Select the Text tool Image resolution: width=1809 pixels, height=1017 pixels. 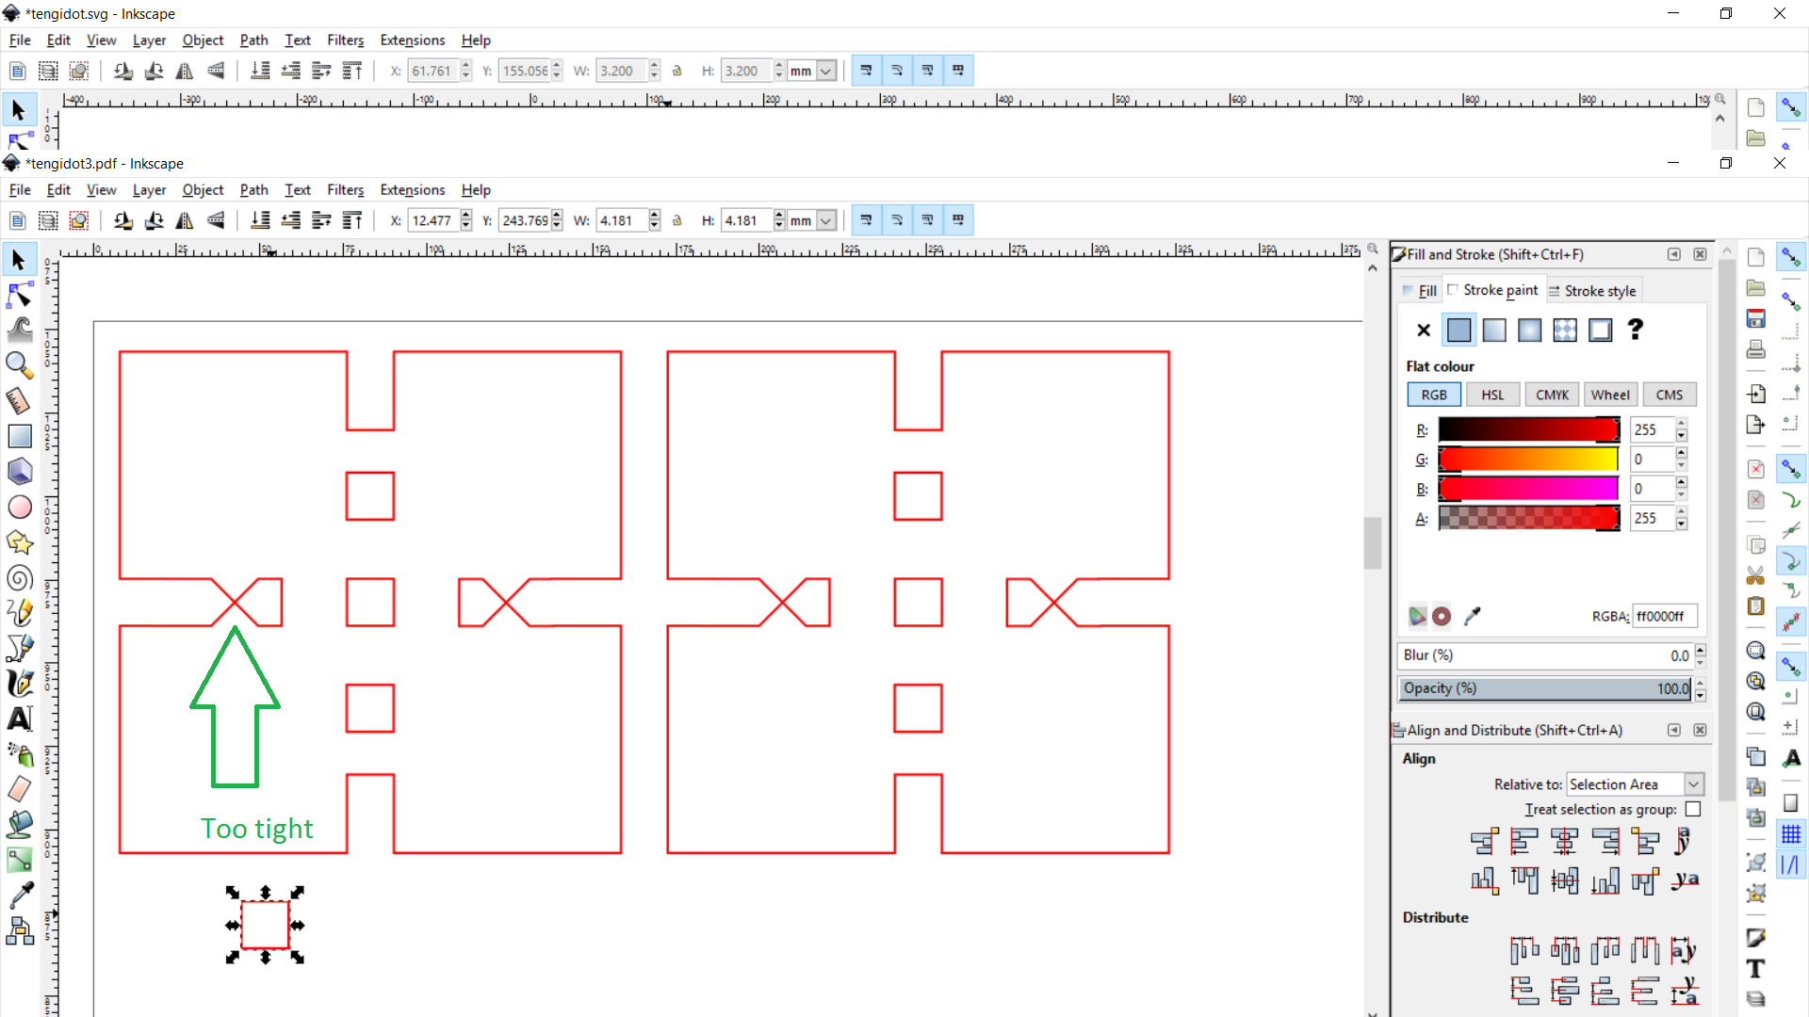pyautogui.click(x=19, y=718)
